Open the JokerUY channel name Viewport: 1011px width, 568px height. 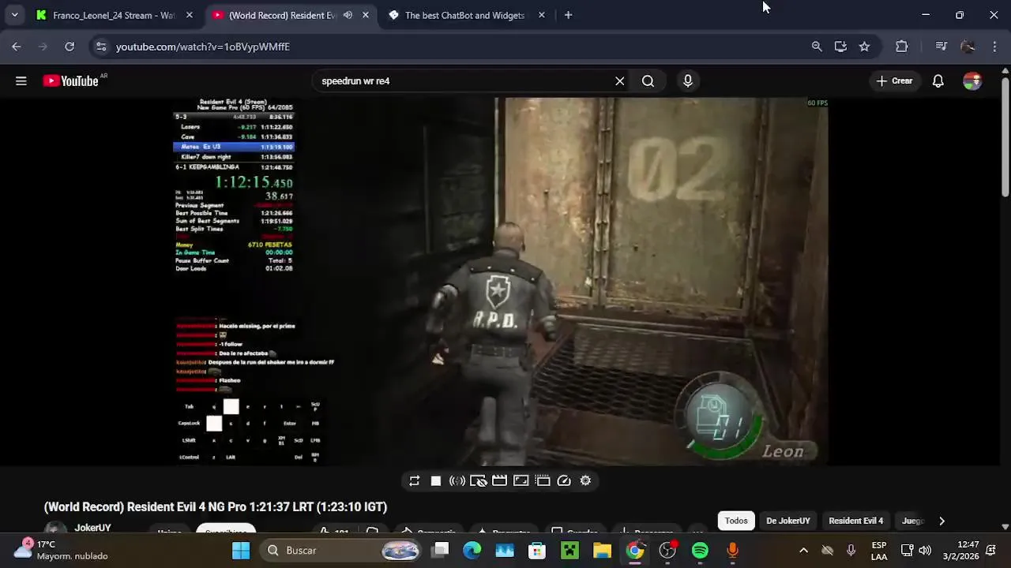pyautogui.click(x=92, y=528)
